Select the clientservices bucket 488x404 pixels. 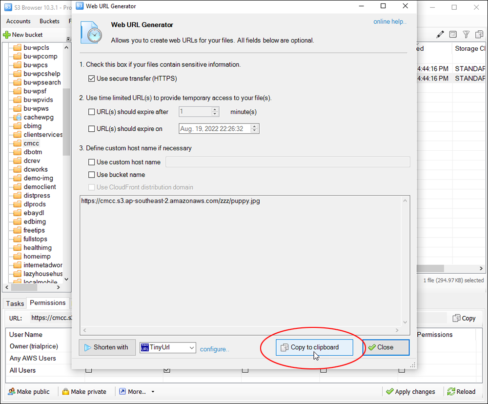pyautogui.click(x=43, y=135)
